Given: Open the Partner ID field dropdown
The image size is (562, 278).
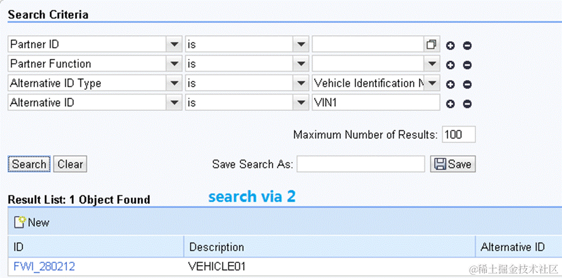Looking at the screenshot, I should click(x=174, y=44).
